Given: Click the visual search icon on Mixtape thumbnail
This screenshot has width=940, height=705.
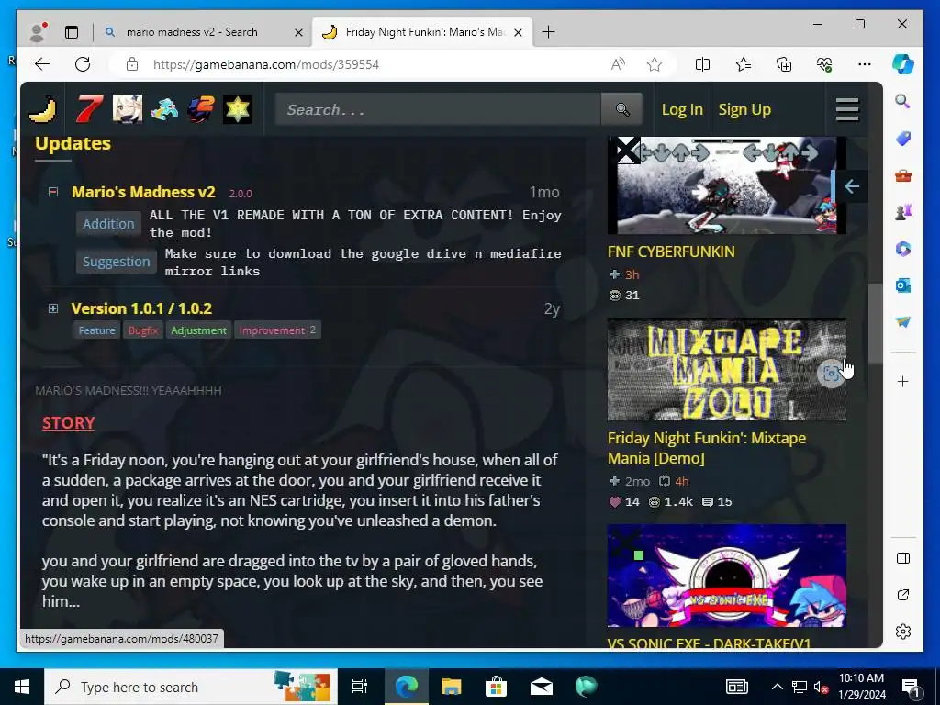Looking at the screenshot, I should (x=831, y=374).
